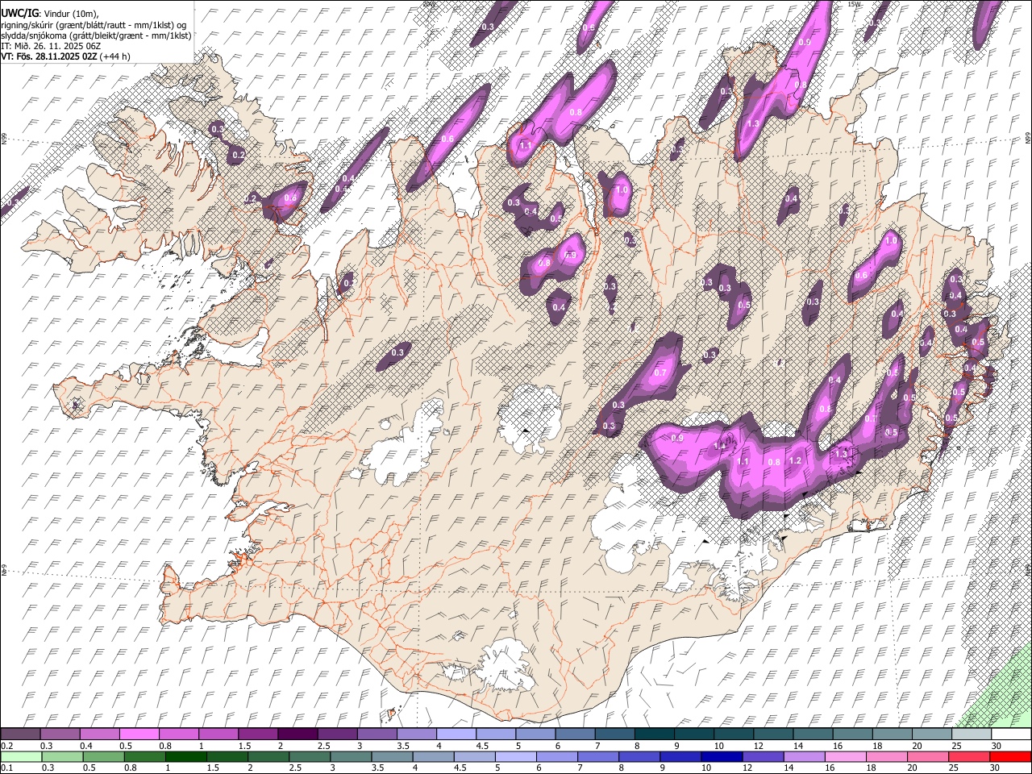This screenshot has width=1032, height=774.
Task: Select the 0.5–0.8 swatch in the rain scale
Action: point(104,756)
